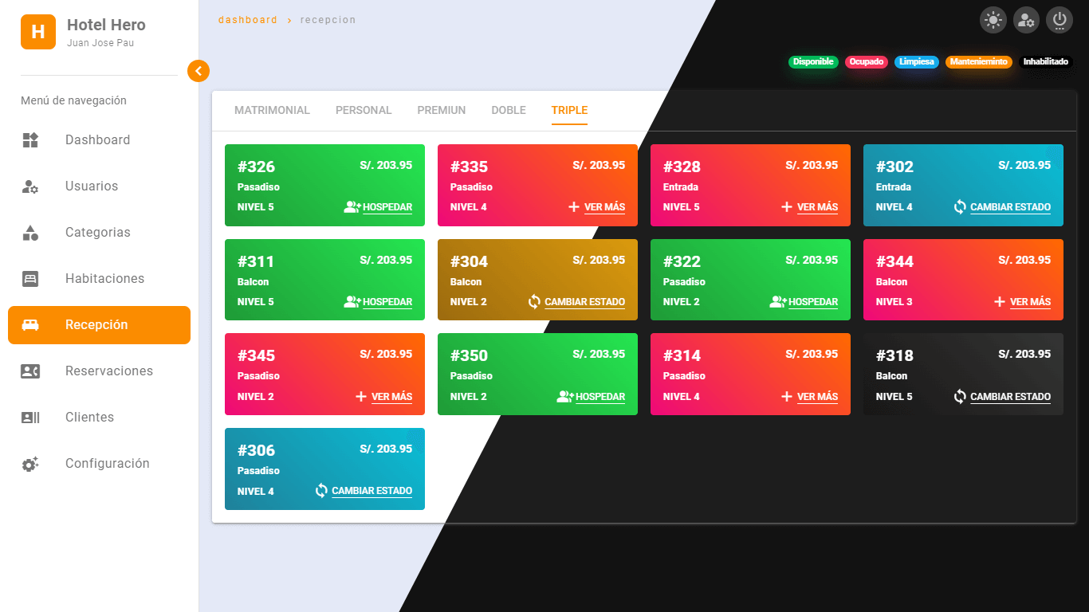The height and width of the screenshot is (612, 1089).
Task: Click the Hotel Hero logo icon
Action: pos(37,32)
